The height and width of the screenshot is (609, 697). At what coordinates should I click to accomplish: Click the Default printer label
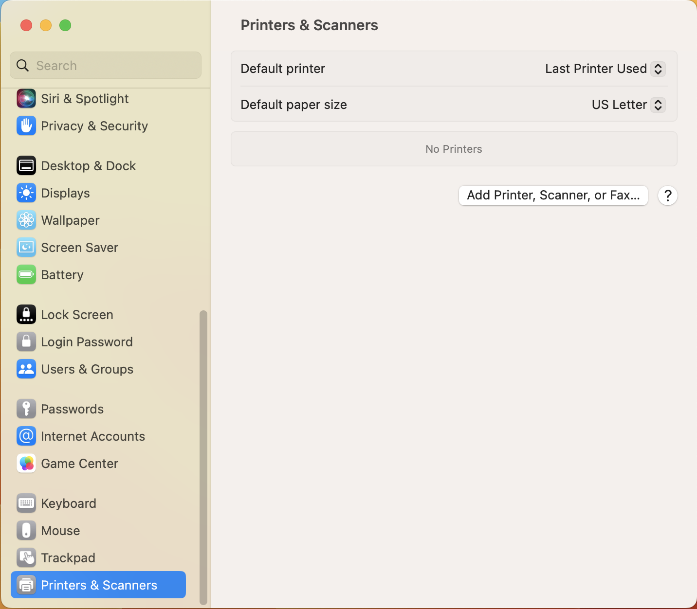click(283, 69)
